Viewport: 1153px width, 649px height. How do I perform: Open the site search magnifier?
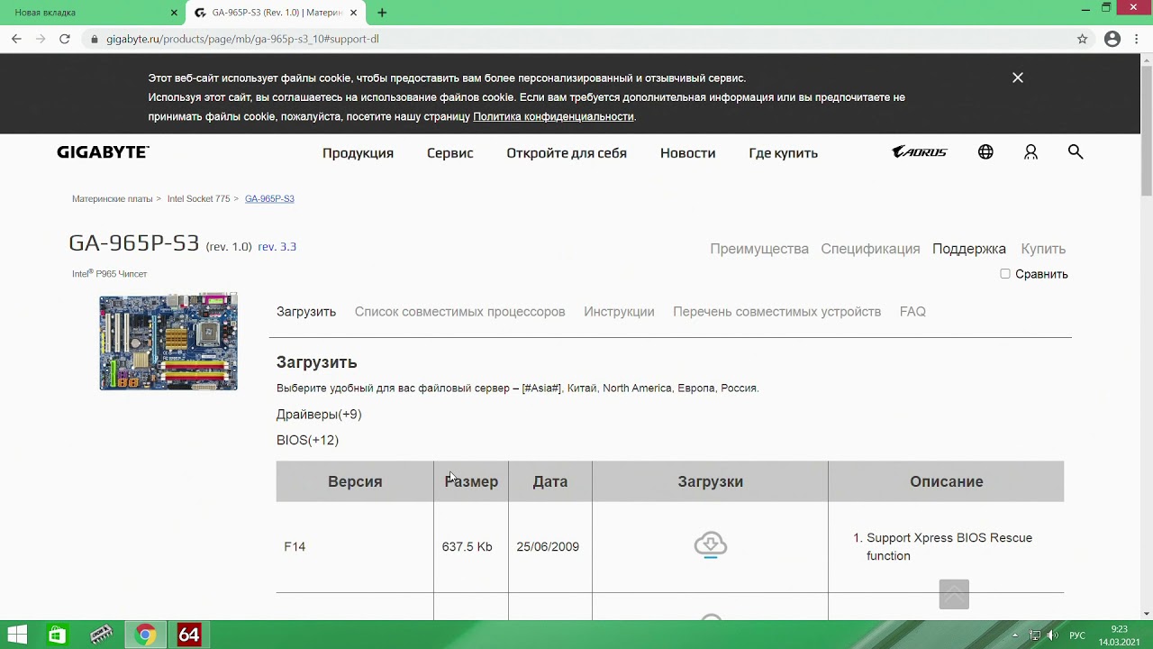click(1076, 151)
